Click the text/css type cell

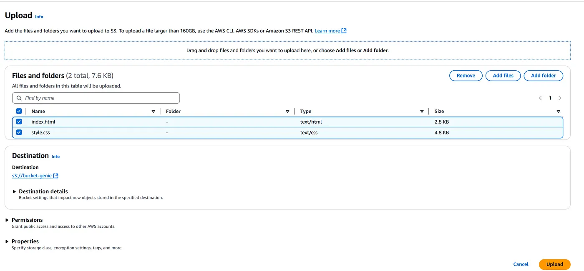tap(309, 132)
